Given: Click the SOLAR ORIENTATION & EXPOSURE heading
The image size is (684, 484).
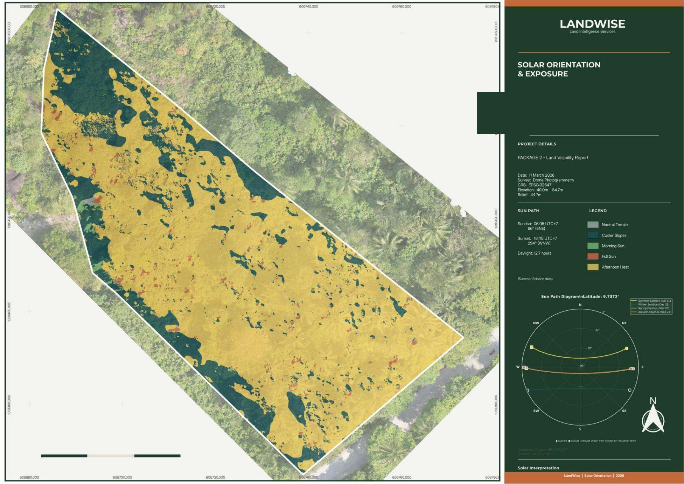Looking at the screenshot, I should point(559,69).
